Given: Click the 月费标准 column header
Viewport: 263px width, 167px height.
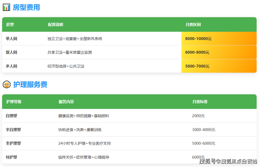Looking at the screenshot, I should [200, 102].
